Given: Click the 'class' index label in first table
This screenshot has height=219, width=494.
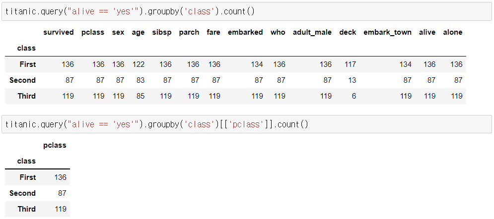Looking at the screenshot, I should tap(26, 48).
